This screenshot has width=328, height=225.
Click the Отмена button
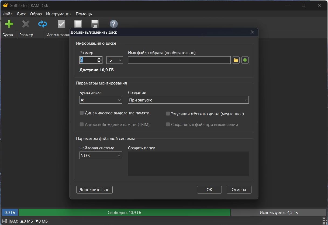[x=239, y=189]
